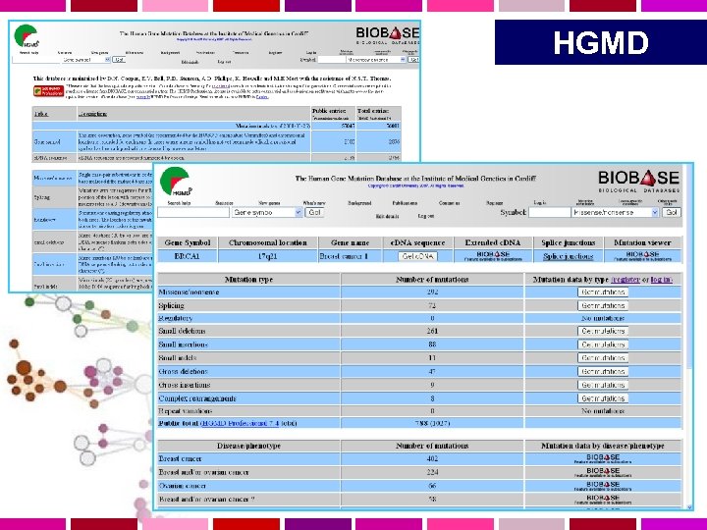Open Statistics in the BRCA1 window

click(224, 203)
